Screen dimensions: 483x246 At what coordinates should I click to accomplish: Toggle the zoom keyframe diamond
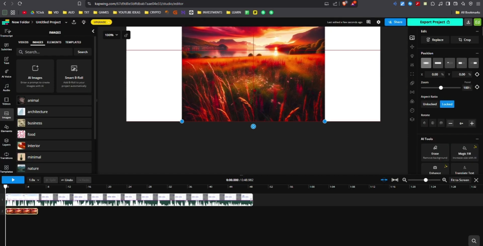tap(477, 87)
